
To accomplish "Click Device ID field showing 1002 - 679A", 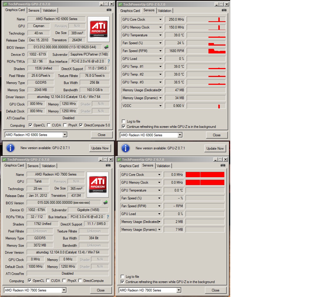I will click(37, 210).
